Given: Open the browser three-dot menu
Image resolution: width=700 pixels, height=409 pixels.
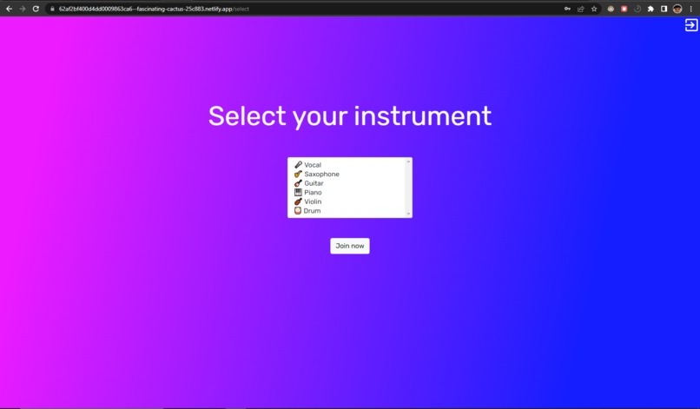Looking at the screenshot, I should point(690,9).
